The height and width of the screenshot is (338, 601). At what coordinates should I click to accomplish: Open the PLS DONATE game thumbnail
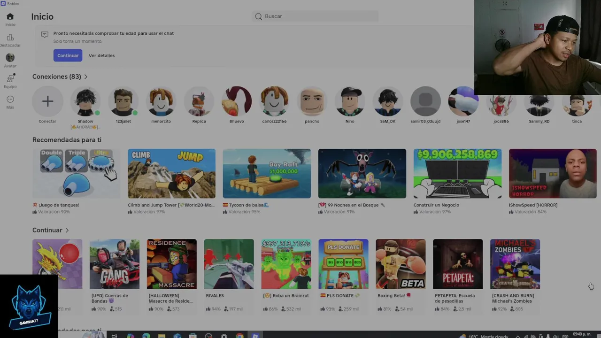[x=343, y=264]
